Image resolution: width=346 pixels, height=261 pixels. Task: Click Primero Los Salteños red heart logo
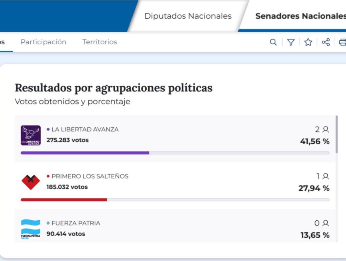point(31,182)
